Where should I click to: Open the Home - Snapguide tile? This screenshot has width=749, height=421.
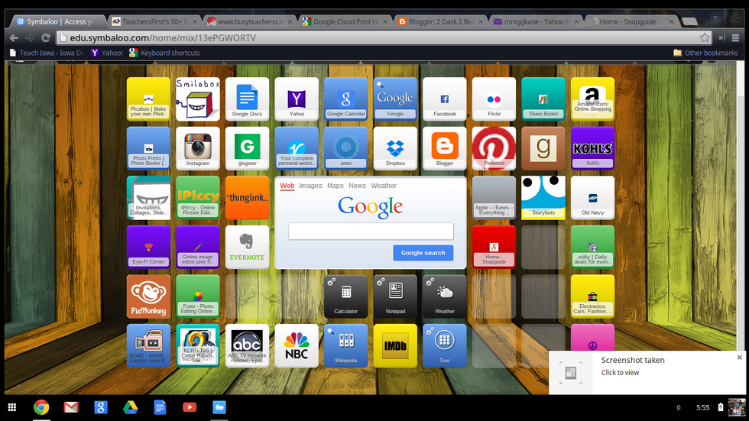click(494, 247)
